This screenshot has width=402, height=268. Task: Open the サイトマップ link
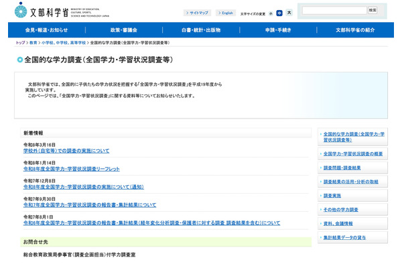tap(197, 13)
